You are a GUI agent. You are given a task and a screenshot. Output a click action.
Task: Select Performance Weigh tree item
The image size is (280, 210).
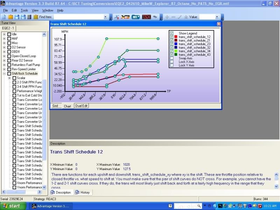(29, 91)
